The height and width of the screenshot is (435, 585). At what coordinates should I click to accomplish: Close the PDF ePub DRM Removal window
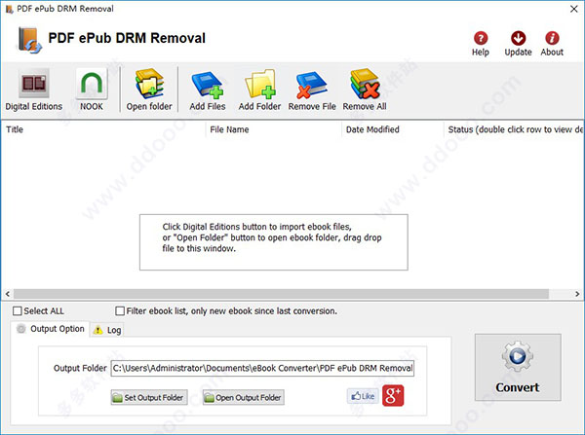tap(574, 9)
